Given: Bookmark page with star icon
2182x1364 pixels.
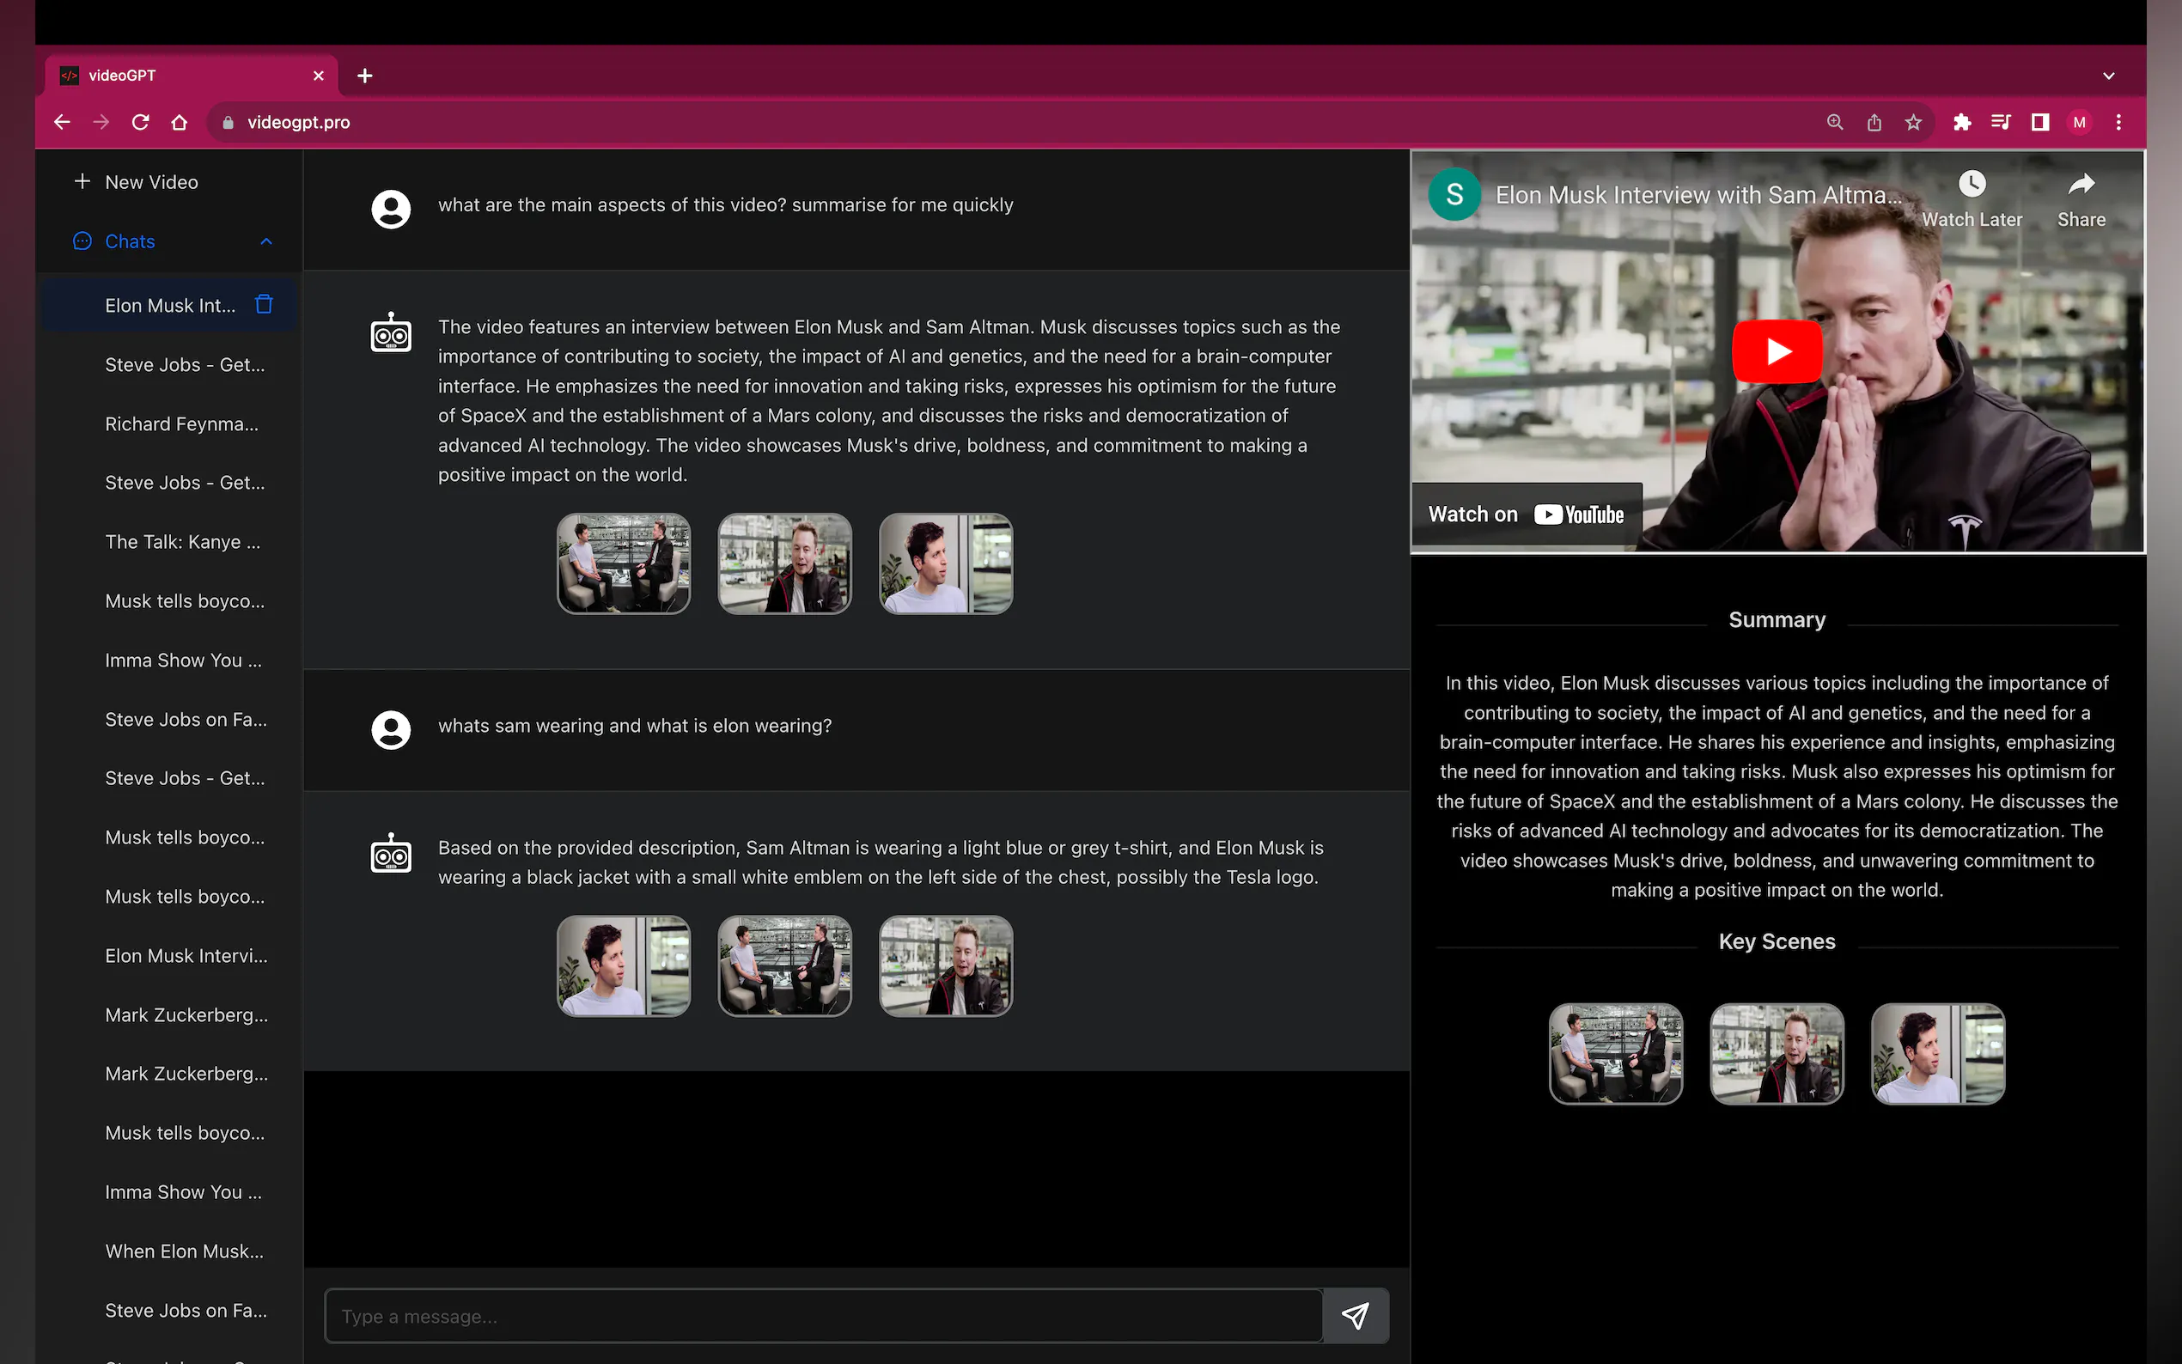Looking at the screenshot, I should [1913, 123].
